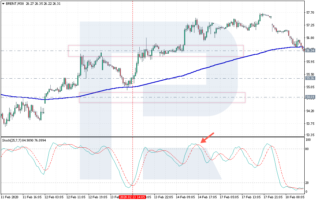Select the lower pink support rectangle
This screenshot has width=318, height=201.
[x=162, y=97]
